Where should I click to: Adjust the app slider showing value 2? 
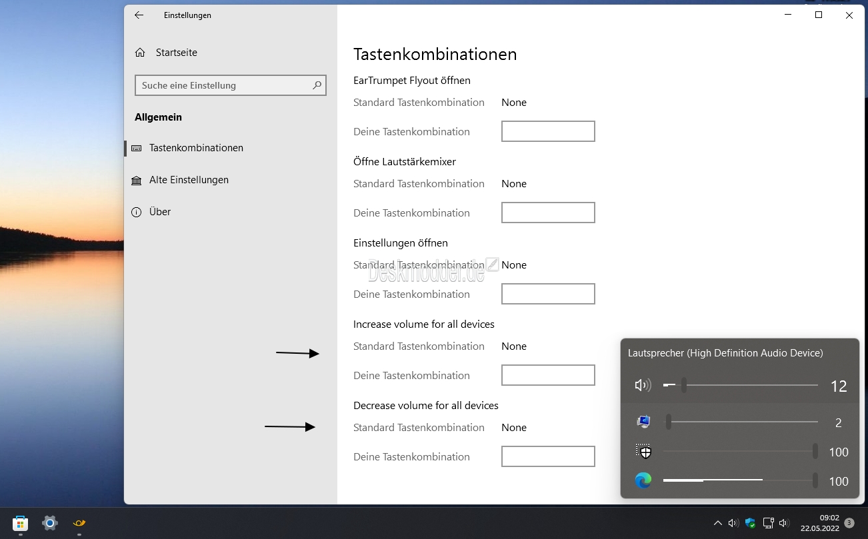741,422
